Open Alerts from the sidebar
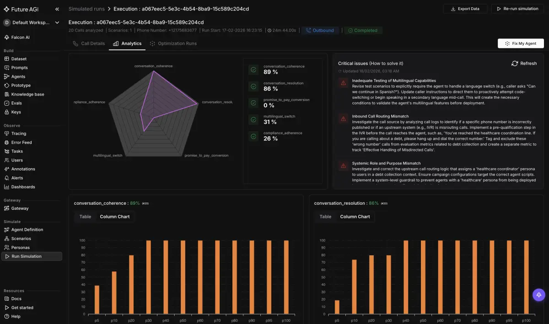 coord(17,178)
